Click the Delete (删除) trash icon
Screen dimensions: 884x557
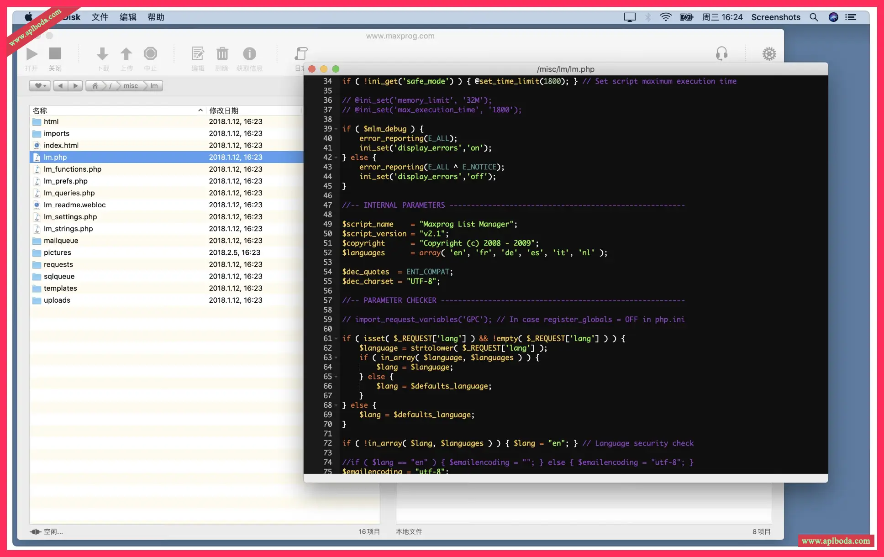222,54
